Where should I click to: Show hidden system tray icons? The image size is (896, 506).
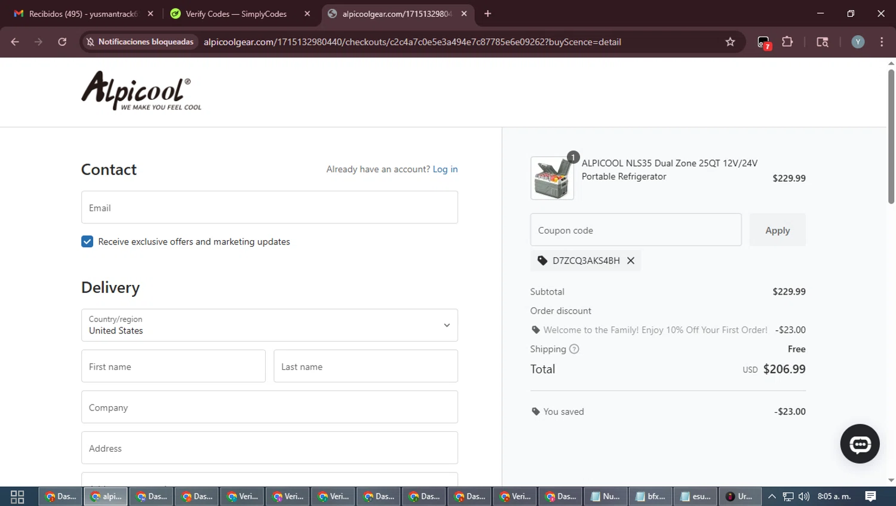772,496
